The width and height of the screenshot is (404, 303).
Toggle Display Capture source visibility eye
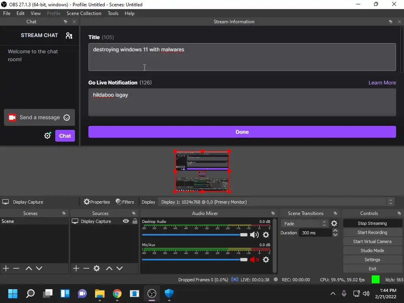126,221
